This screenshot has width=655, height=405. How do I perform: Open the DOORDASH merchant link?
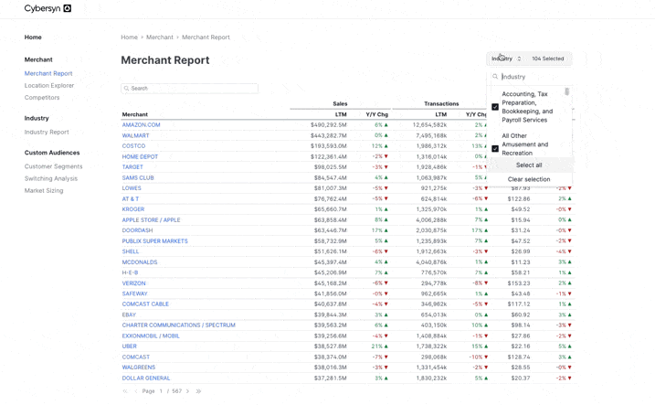coord(137,230)
